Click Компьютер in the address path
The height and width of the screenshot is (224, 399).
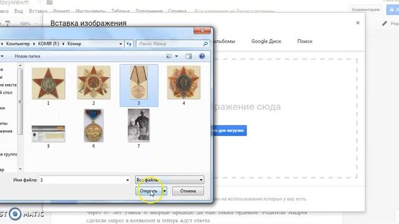tap(18, 44)
